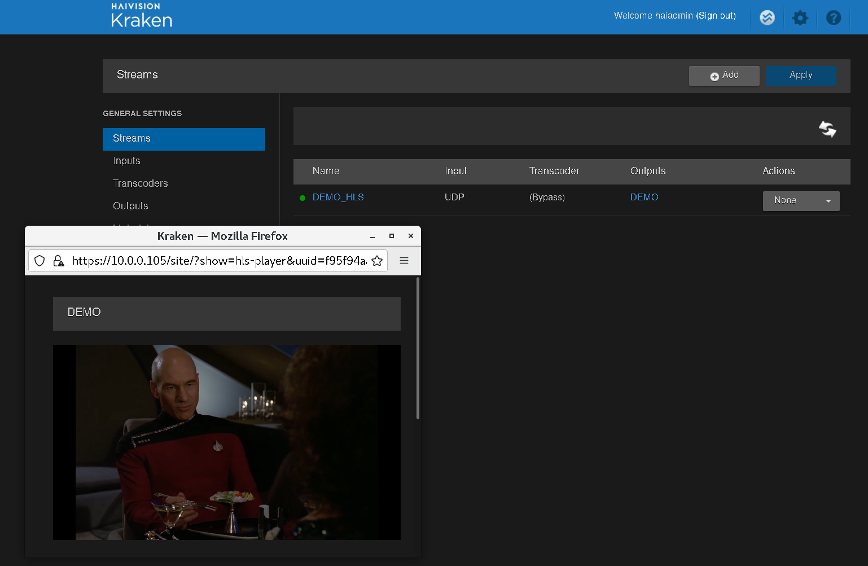Expand the None actions dropdown
868x566 pixels.
click(801, 201)
